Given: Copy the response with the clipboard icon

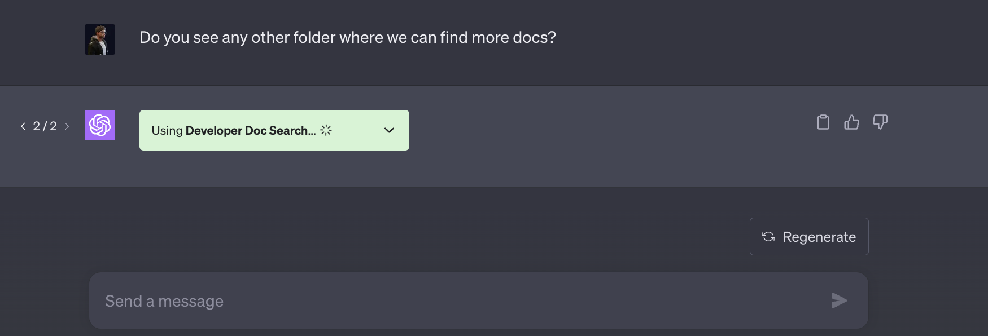Looking at the screenshot, I should [823, 122].
